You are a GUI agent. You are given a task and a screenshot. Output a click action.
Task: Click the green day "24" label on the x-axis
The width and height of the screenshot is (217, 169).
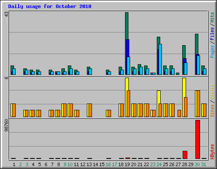click(x=159, y=164)
